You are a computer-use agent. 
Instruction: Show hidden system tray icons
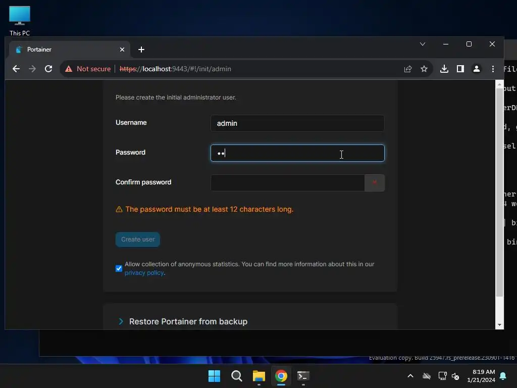pyautogui.click(x=410, y=376)
